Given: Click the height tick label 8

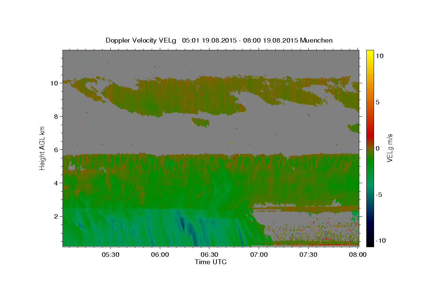Looking at the screenshot, I should point(56,117).
